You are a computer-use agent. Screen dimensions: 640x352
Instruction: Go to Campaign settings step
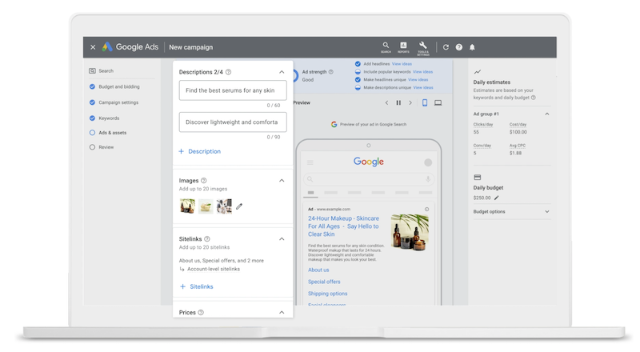(114, 102)
